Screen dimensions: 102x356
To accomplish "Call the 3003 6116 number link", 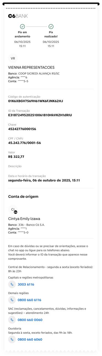I will pos(26,285).
